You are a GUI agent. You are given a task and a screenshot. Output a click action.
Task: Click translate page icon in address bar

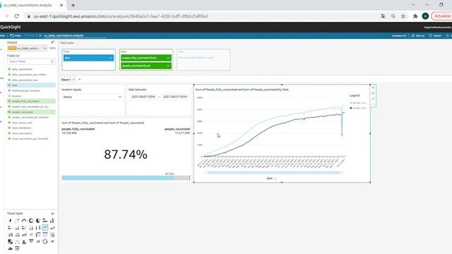tap(383, 16)
